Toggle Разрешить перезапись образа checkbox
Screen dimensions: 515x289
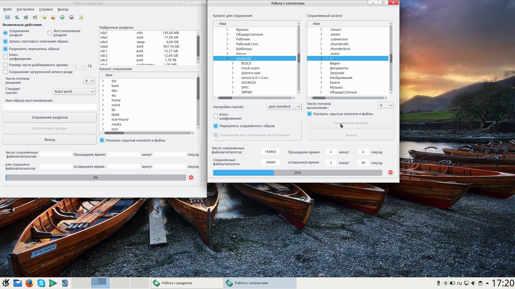(x=5, y=49)
